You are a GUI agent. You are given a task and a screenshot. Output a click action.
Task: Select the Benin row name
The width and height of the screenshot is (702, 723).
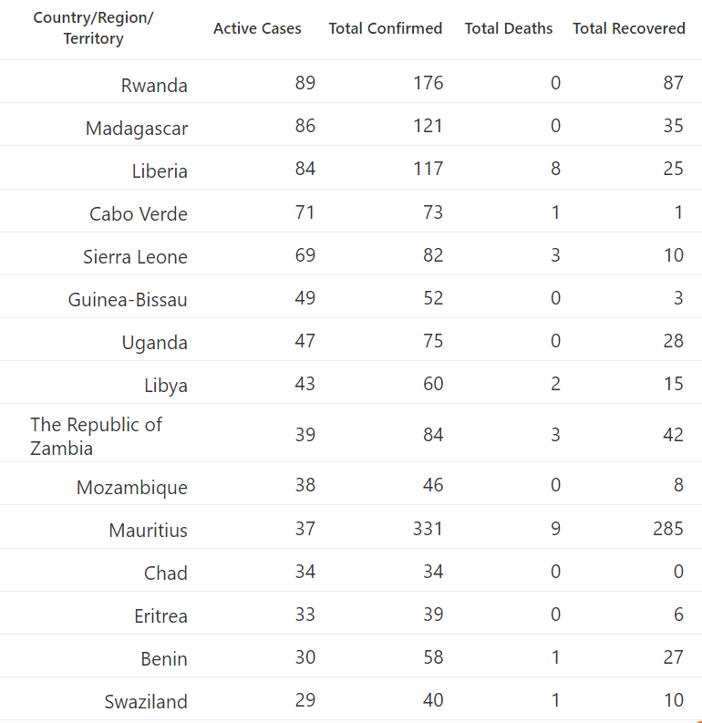[164, 659]
